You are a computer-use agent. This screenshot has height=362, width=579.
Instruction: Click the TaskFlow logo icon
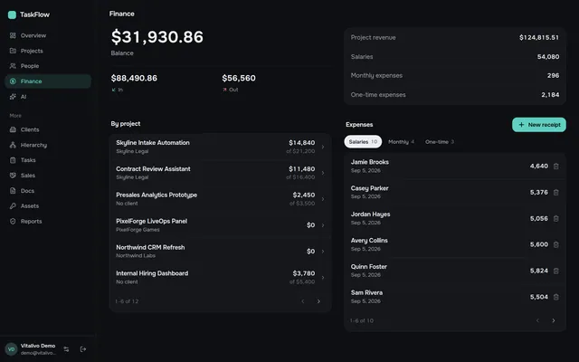(x=12, y=14)
